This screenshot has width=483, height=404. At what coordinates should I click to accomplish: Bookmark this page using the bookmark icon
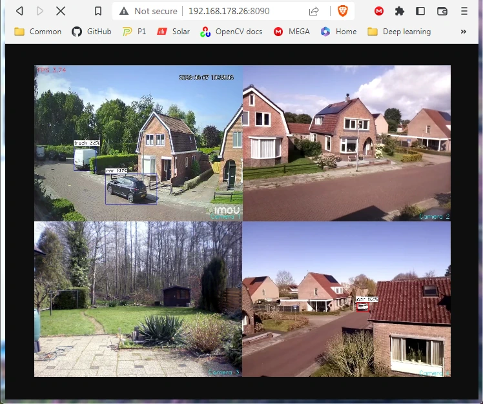click(x=98, y=11)
